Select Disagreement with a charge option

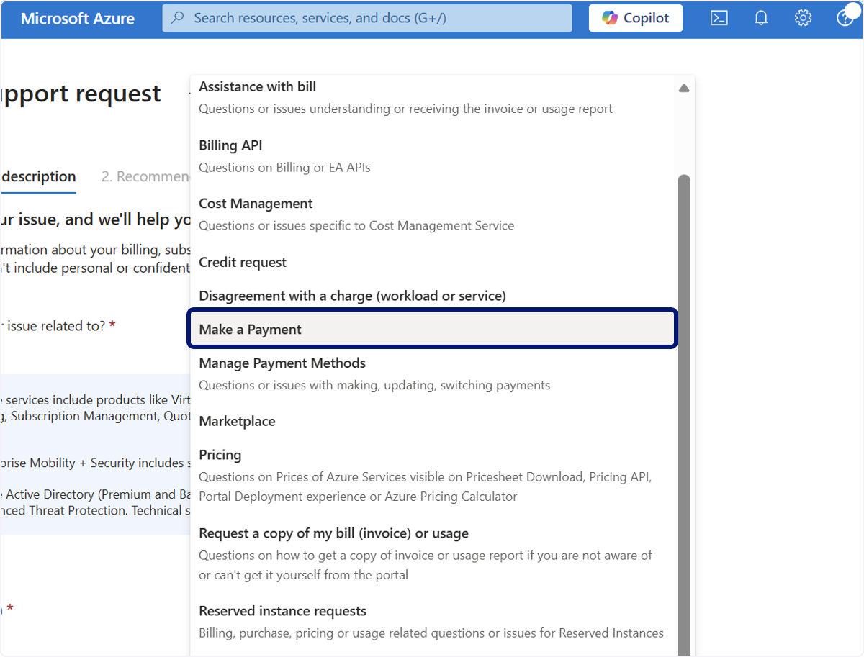[x=433, y=296]
